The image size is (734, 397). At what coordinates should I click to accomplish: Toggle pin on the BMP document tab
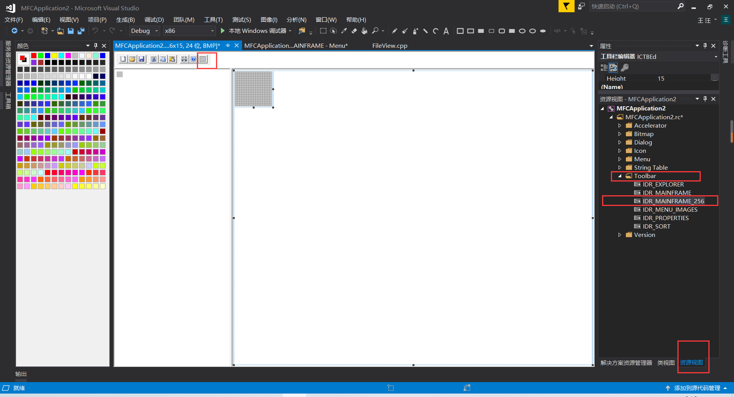click(x=228, y=45)
